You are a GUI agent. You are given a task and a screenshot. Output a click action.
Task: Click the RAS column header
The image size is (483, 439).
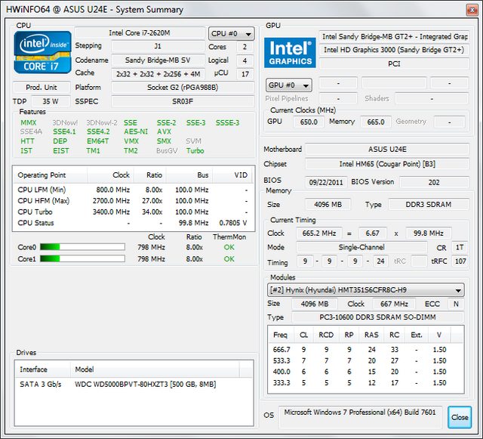[x=371, y=335]
